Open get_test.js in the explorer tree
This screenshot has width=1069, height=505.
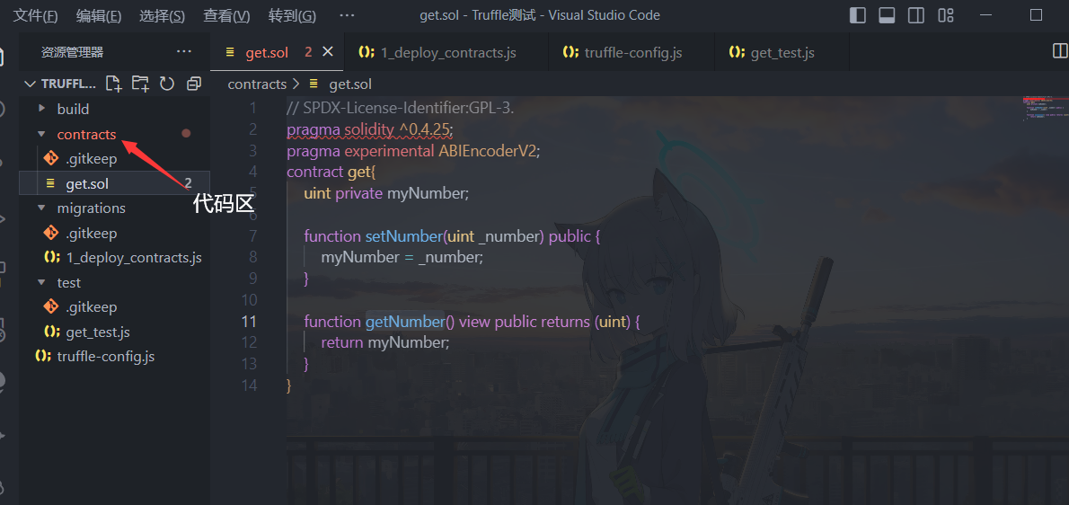(x=98, y=332)
